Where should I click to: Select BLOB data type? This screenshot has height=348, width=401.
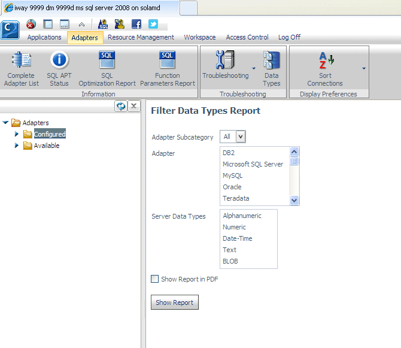[x=248, y=261]
